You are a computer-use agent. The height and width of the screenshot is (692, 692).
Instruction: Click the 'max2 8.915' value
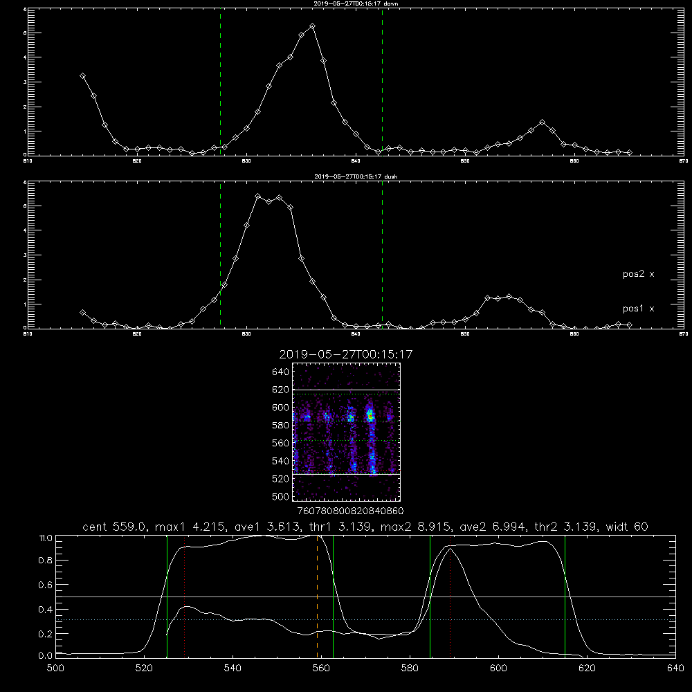pos(415,527)
